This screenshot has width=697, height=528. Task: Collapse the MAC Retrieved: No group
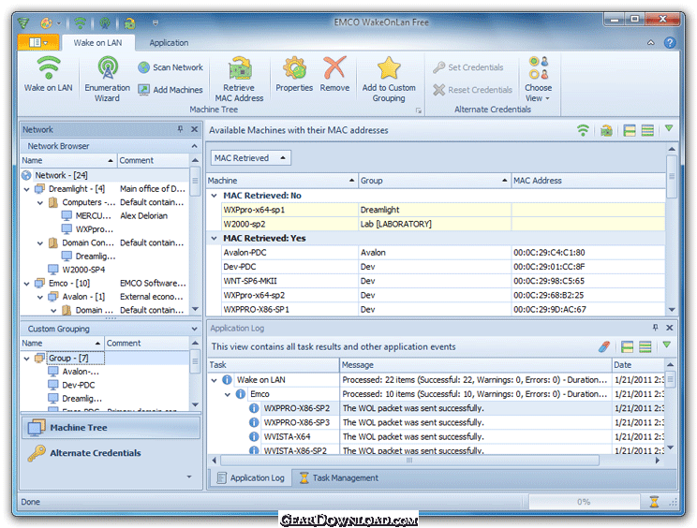(x=215, y=196)
